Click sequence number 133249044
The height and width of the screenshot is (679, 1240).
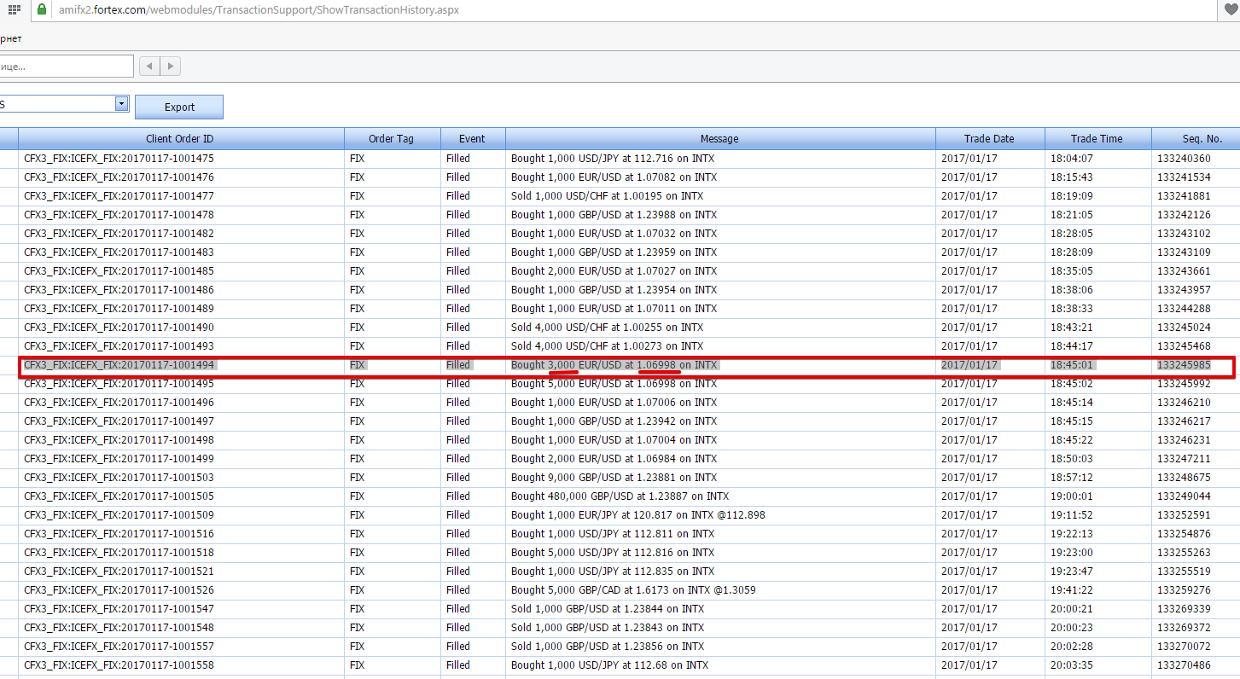point(1184,496)
